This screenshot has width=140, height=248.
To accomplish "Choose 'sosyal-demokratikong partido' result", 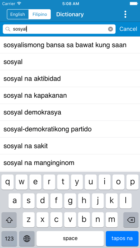I will [x=70, y=129].
